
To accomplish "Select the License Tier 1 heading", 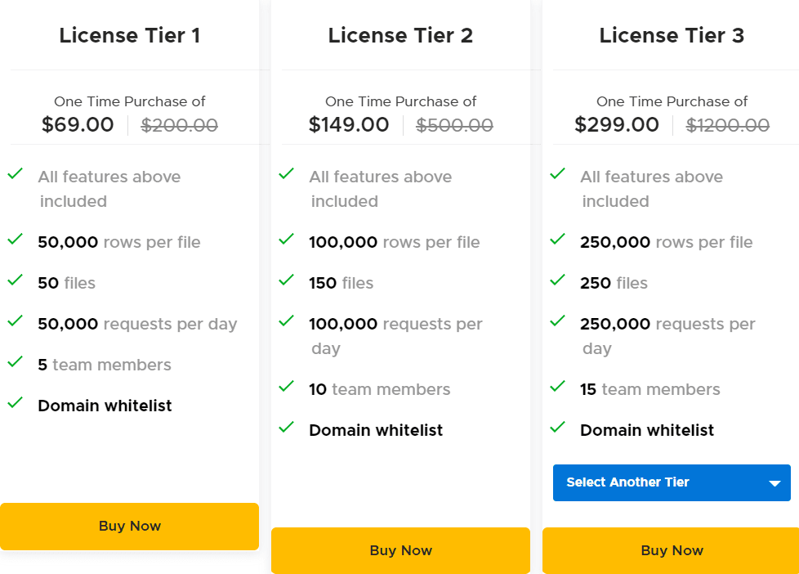I will coord(129,35).
